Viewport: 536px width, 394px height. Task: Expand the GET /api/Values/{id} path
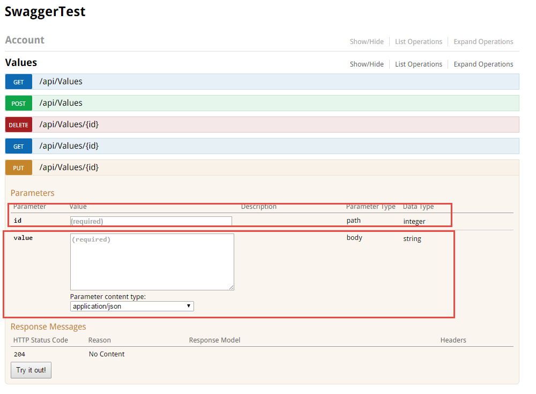pyautogui.click(x=69, y=146)
